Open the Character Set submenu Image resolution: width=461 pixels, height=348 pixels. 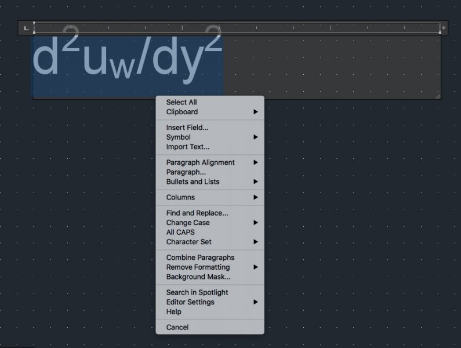[210, 242]
